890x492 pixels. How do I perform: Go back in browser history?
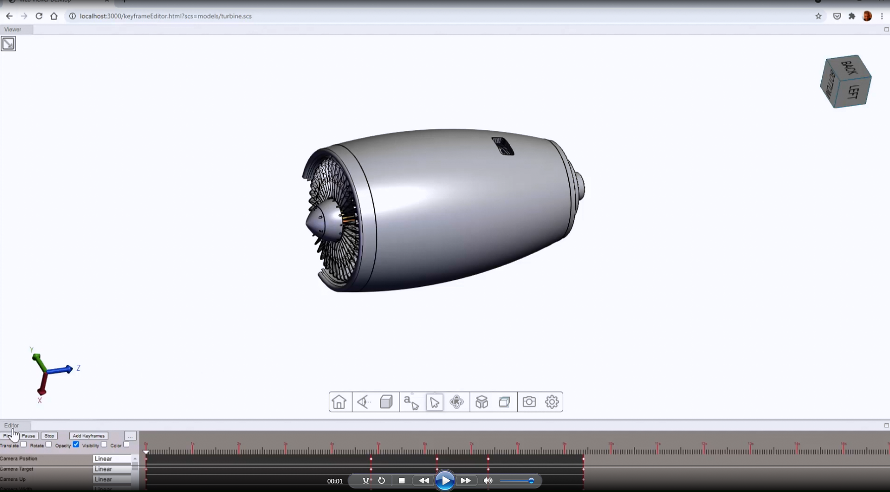9,16
